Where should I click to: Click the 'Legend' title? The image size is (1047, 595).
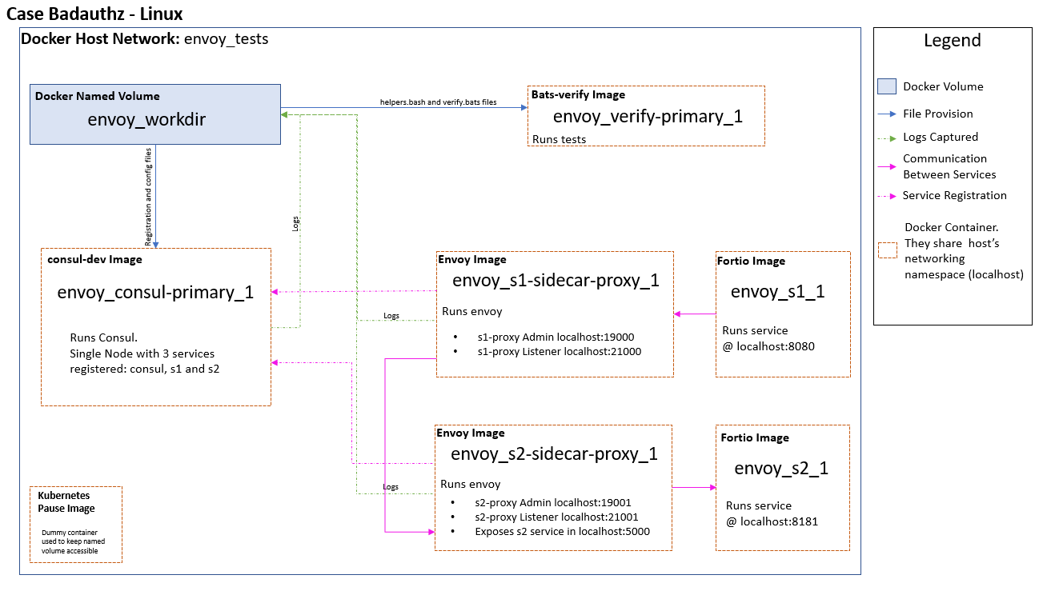[953, 41]
